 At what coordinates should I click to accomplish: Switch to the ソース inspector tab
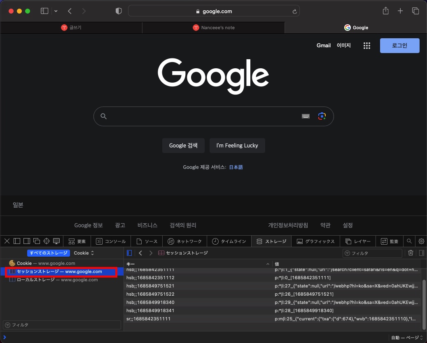(147, 241)
